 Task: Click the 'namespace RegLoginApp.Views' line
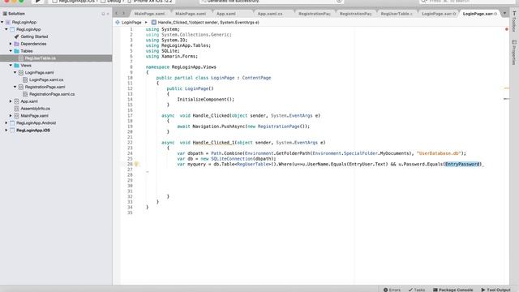click(181, 67)
